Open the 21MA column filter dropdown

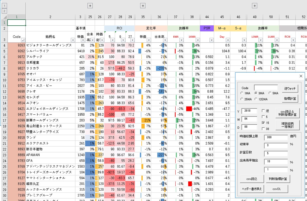[277, 40]
